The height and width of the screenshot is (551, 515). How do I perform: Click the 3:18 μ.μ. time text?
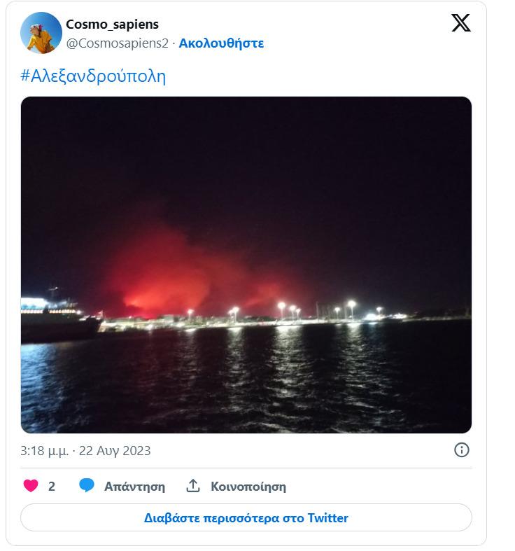coord(44,451)
